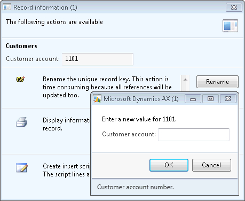The height and width of the screenshot is (201, 245).
Task: Maximize the Microsoft Dynamics AX dialog
Action: 210,99
